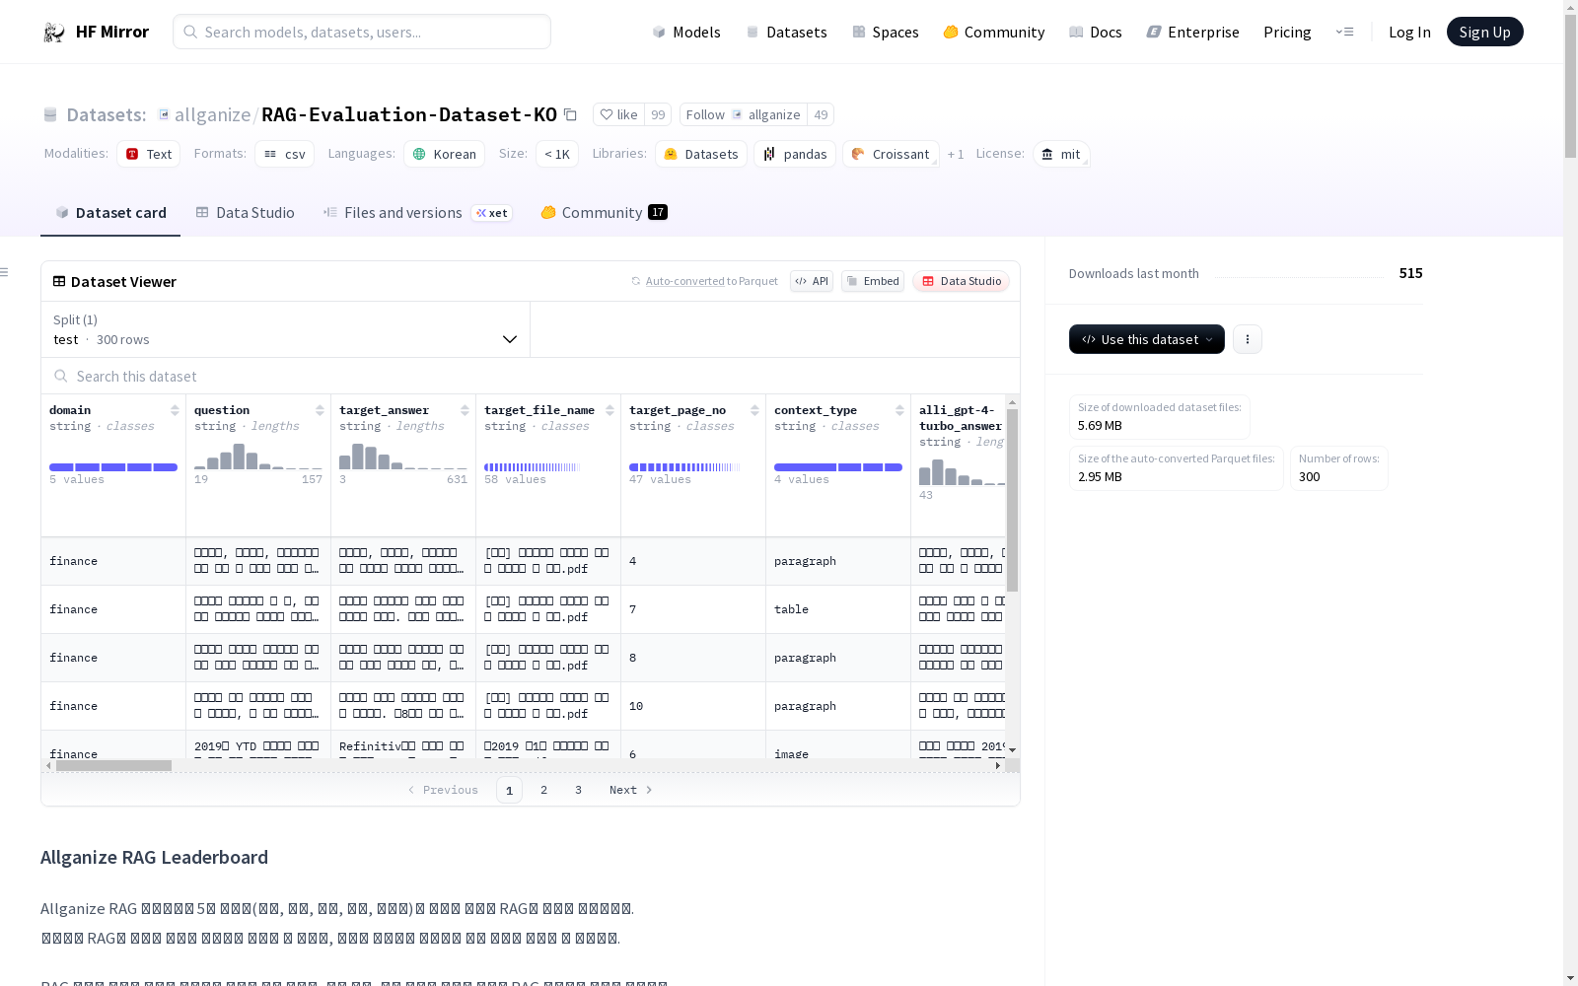
Task: Select the context type cell 'table'
Action: pos(838,609)
